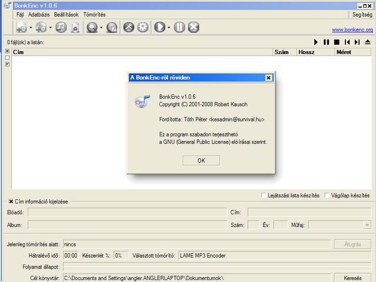The height and width of the screenshot is (282, 376).
Task: Click the Keresés browse button
Action: coord(352,278)
